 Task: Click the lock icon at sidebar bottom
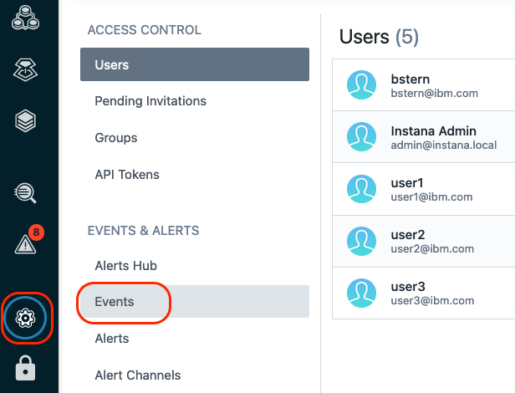point(25,368)
